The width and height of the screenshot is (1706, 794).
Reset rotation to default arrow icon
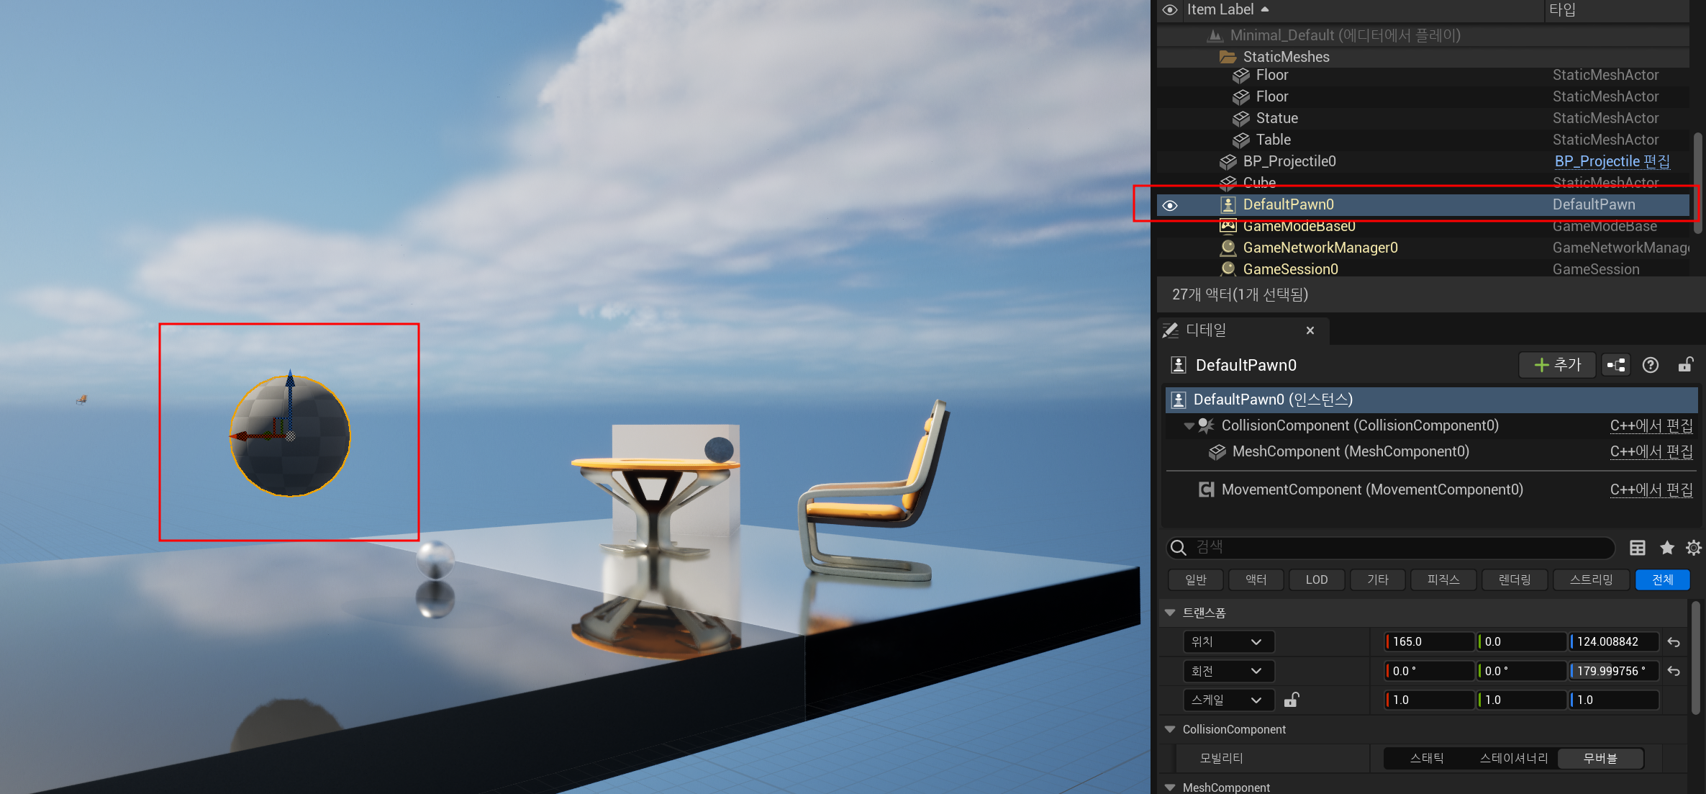[x=1674, y=671]
